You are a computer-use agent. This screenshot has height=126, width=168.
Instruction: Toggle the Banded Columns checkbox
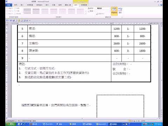[x=17, y=14]
